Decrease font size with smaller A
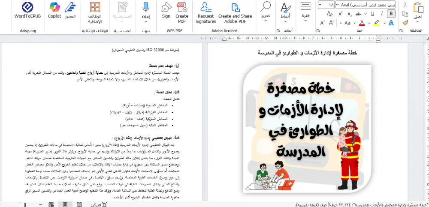The width and height of the screenshot is (429, 207). click(323, 23)
